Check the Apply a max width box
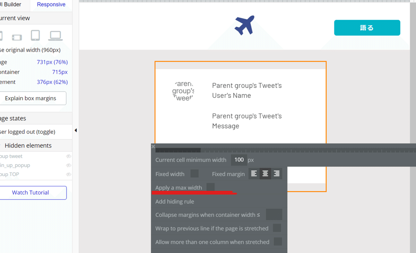Image resolution: width=416 pixels, height=253 pixels. tap(210, 187)
